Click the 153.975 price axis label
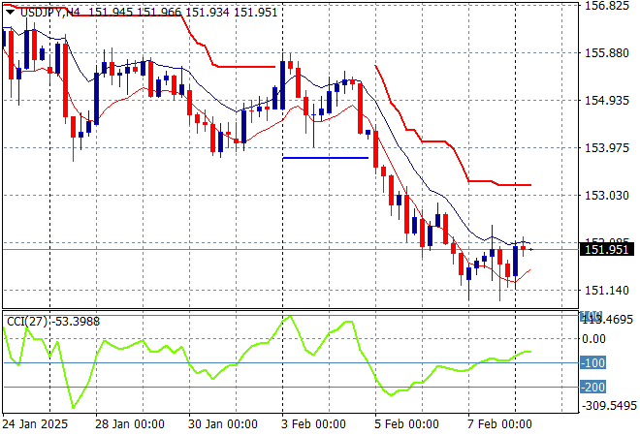The height and width of the screenshot is (436, 640). click(608, 148)
